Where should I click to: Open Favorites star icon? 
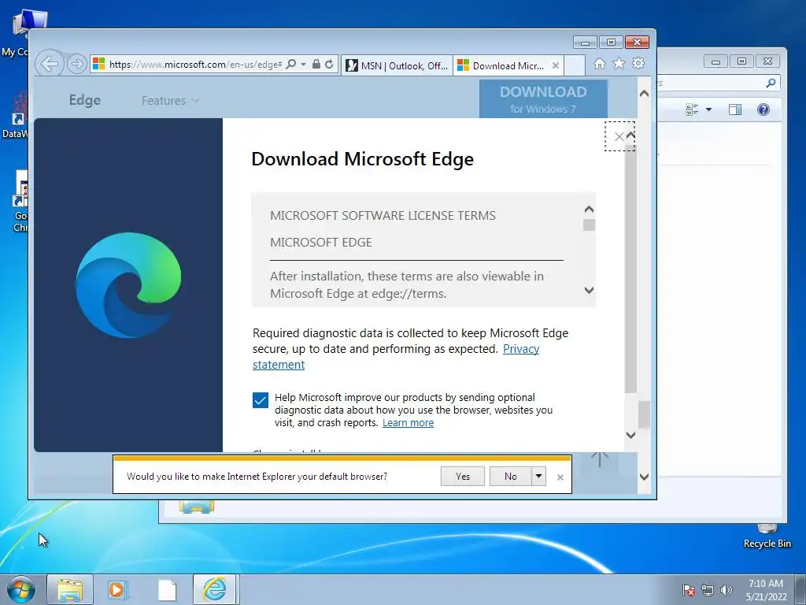click(x=619, y=63)
